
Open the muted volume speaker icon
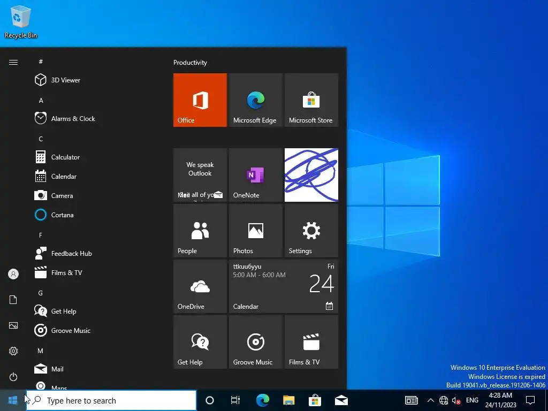click(456, 400)
